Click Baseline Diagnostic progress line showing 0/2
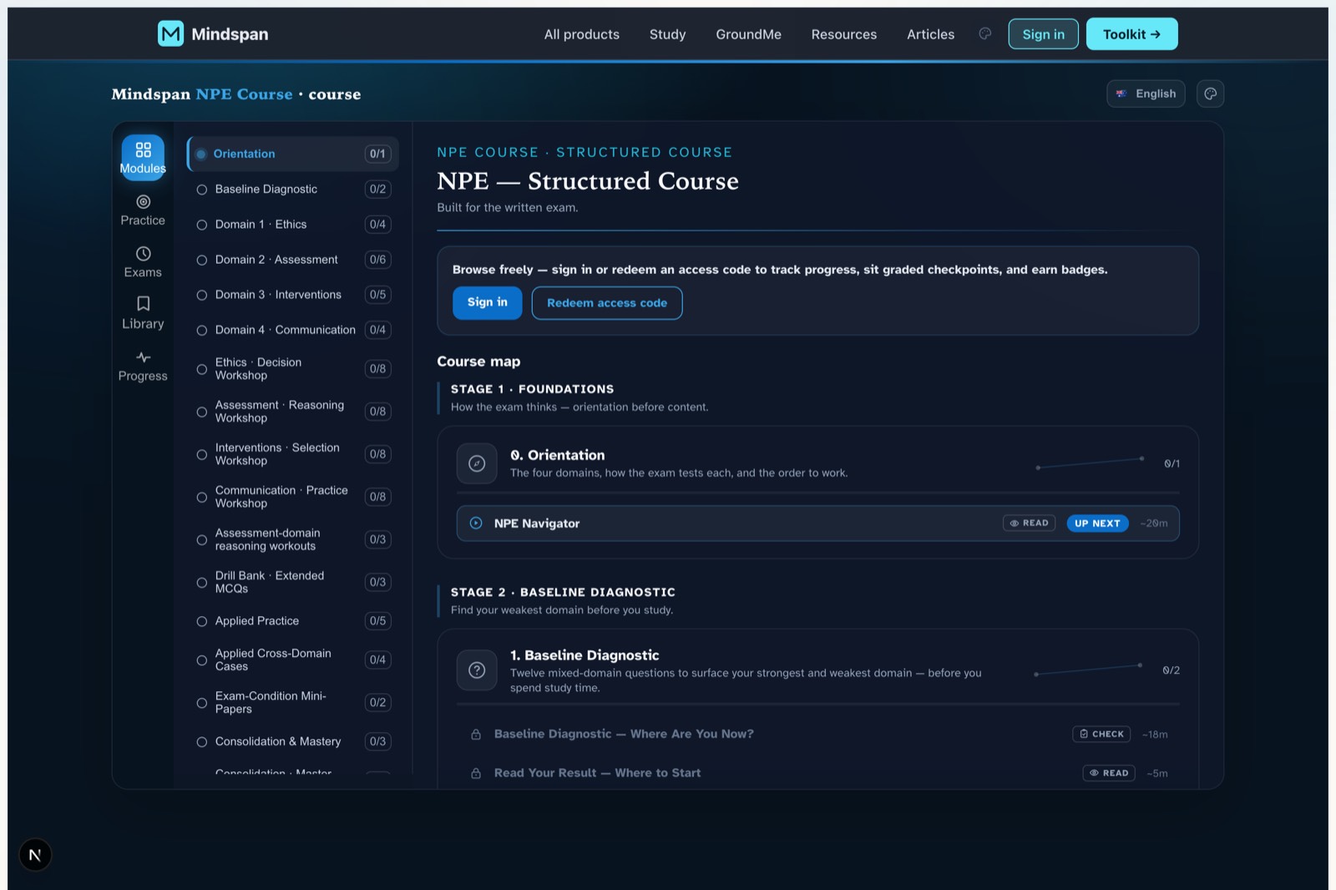This screenshot has height=890, width=1336. click(1088, 670)
